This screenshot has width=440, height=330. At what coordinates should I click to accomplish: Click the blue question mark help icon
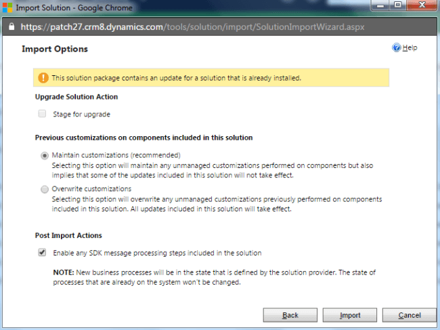(x=396, y=48)
